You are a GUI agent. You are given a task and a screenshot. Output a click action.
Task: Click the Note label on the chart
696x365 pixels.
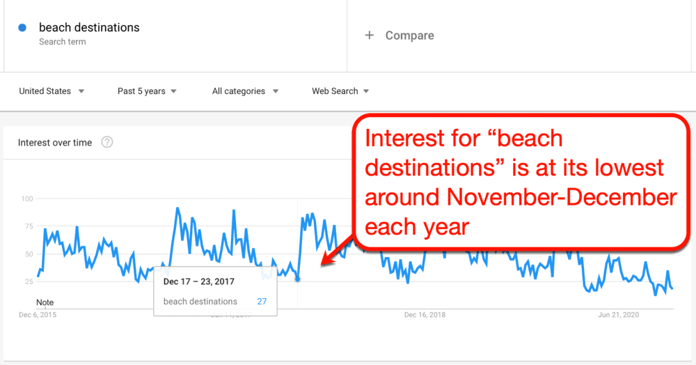click(x=45, y=302)
